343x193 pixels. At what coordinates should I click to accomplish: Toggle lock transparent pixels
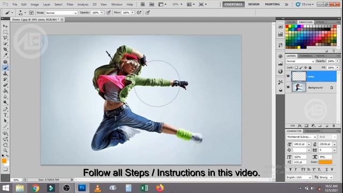[296, 68]
